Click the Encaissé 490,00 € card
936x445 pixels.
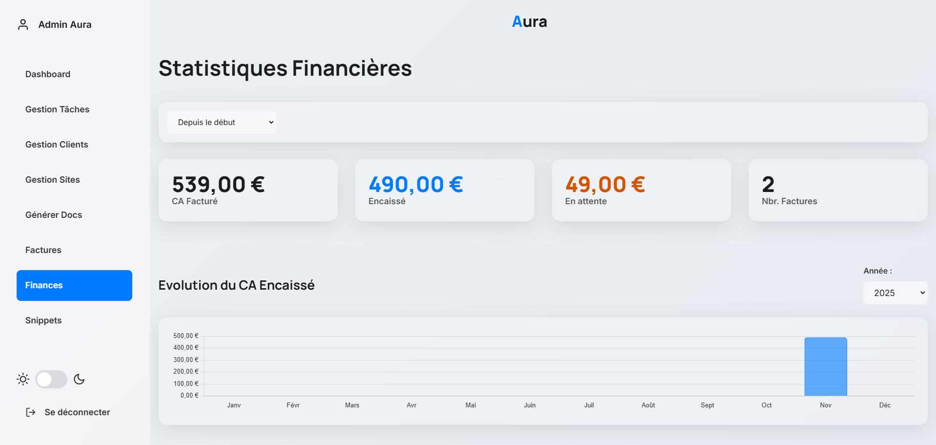445,190
